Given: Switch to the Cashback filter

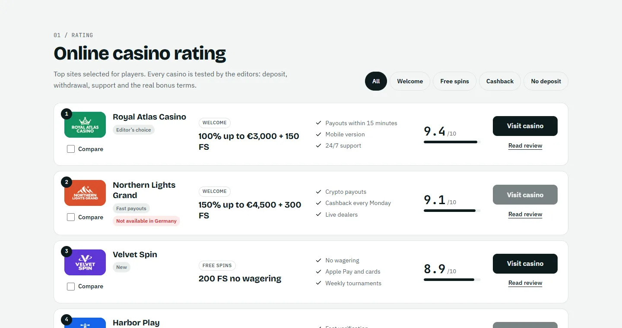Looking at the screenshot, I should click(x=500, y=81).
